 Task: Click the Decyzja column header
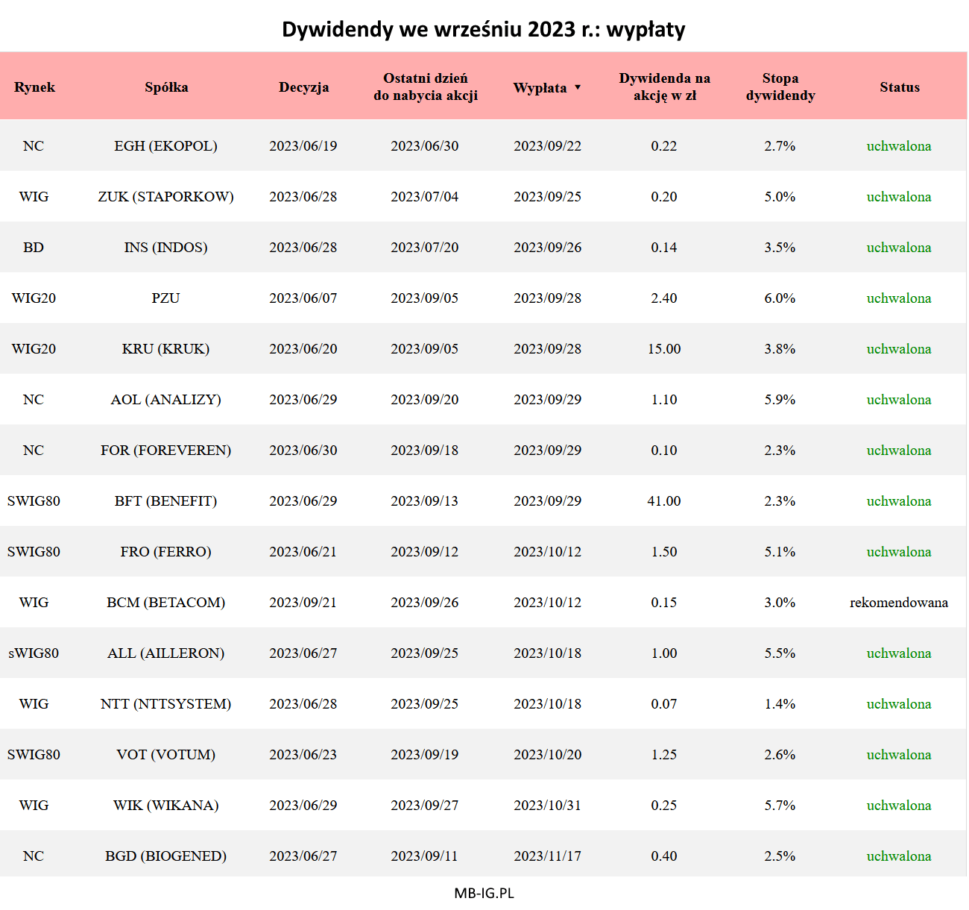[303, 87]
